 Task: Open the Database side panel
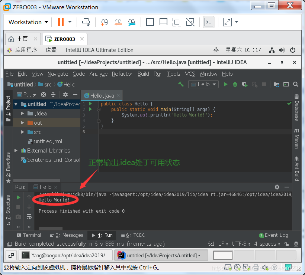(297, 107)
